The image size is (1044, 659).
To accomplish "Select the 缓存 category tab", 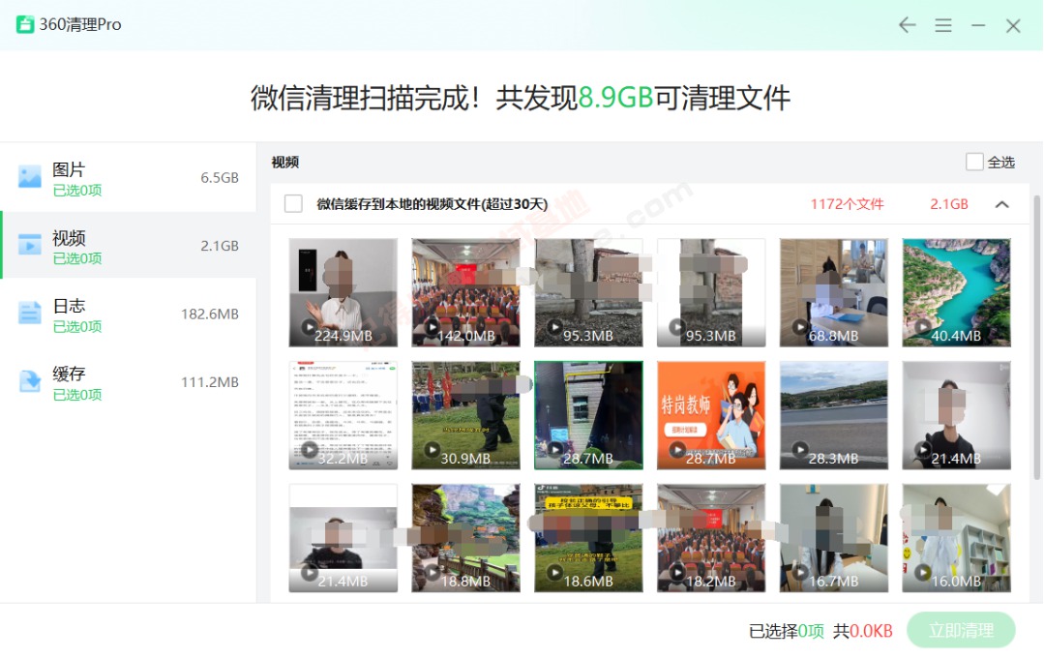I will pos(129,382).
